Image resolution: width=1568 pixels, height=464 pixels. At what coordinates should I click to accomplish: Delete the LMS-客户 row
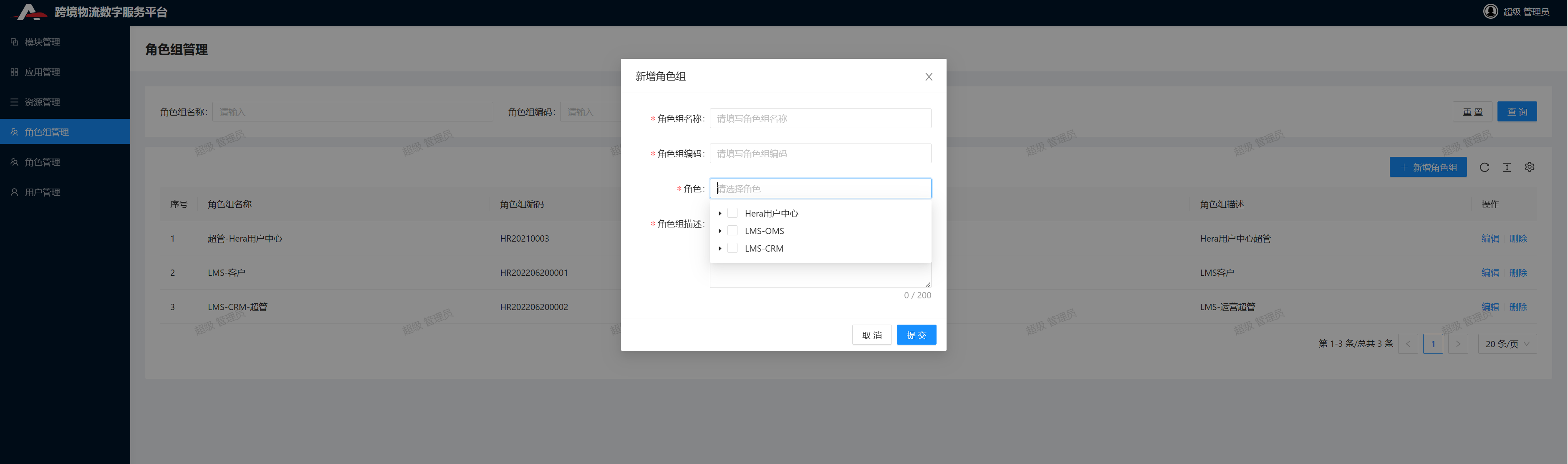click(x=1518, y=273)
